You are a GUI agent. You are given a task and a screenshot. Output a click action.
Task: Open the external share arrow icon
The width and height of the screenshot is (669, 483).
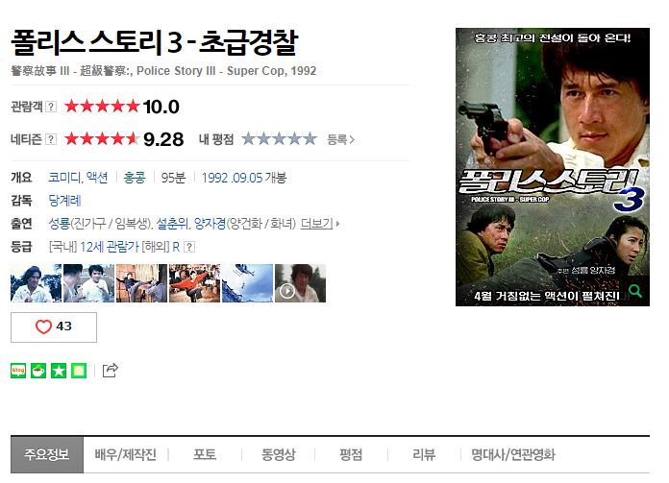[x=111, y=370]
